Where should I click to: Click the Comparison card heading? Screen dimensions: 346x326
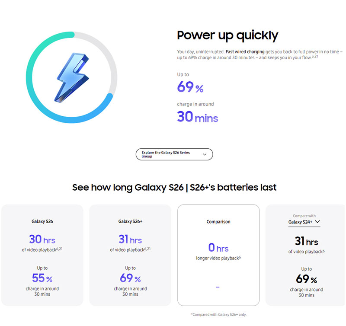[218, 222]
